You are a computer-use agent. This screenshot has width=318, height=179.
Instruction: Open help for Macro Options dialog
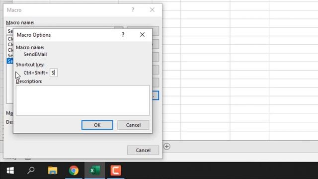coord(123,35)
